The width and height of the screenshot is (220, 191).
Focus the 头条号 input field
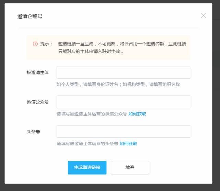(123, 132)
